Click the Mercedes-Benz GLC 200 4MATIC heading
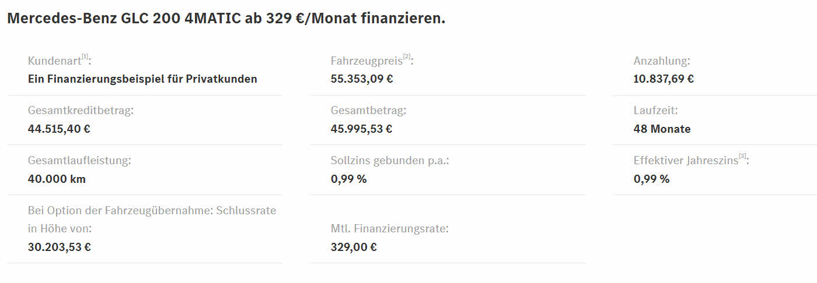The width and height of the screenshot is (817, 283). [226, 18]
